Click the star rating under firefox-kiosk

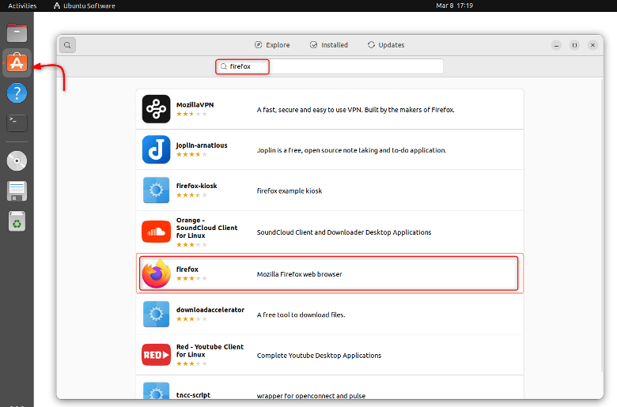[191, 195]
